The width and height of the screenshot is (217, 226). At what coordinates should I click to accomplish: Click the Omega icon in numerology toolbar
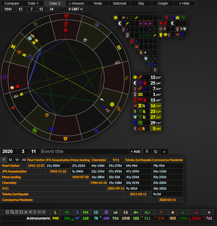pyautogui.click(x=21, y=212)
